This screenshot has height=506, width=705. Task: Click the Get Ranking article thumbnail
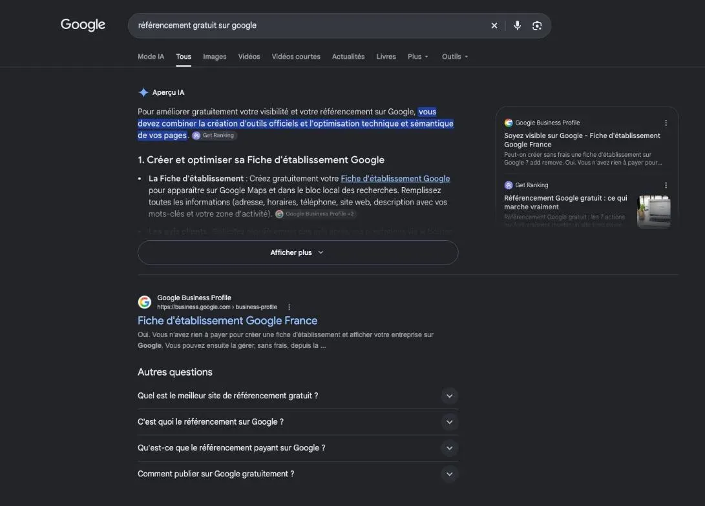point(654,212)
